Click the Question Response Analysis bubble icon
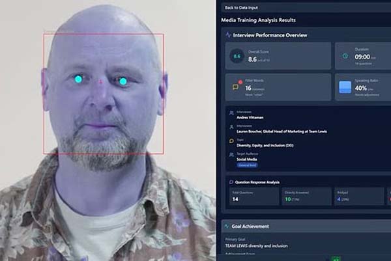 231,181
